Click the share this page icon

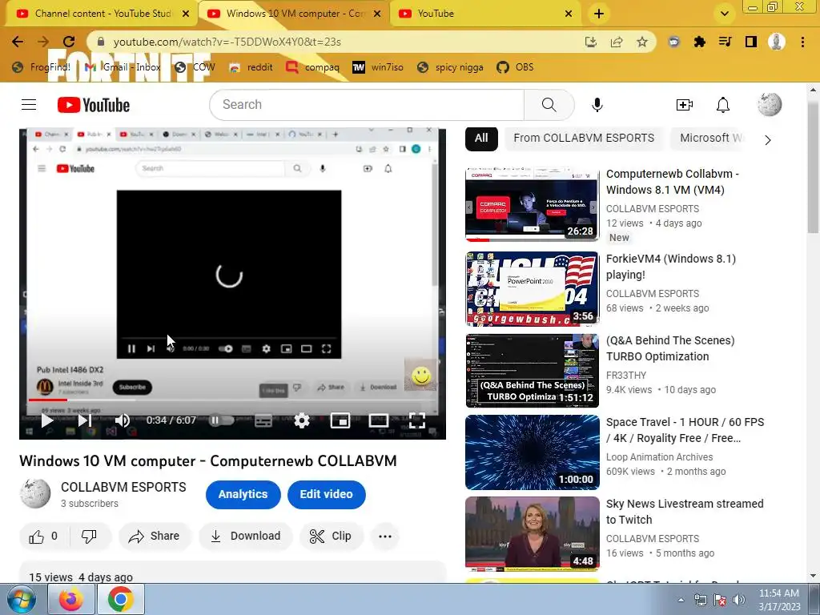(x=617, y=42)
